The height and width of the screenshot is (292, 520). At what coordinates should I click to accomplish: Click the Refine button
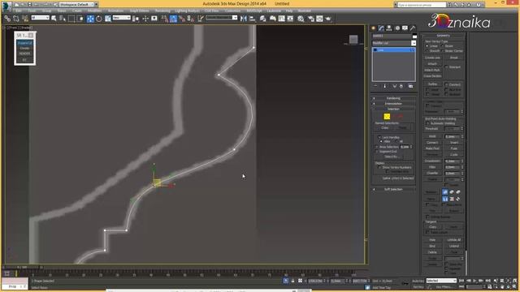pyautogui.click(x=432, y=84)
